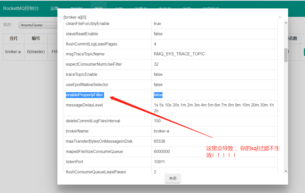This screenshot has height=193, width=305.
Task: Select the false value of enablePropertyFilter
Action: point(158,95)
